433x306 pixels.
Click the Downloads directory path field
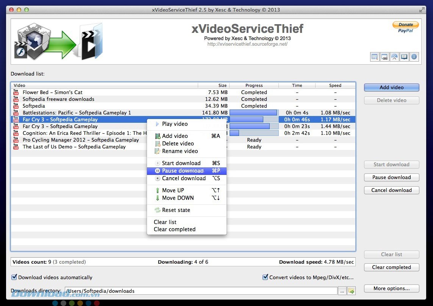201,291
